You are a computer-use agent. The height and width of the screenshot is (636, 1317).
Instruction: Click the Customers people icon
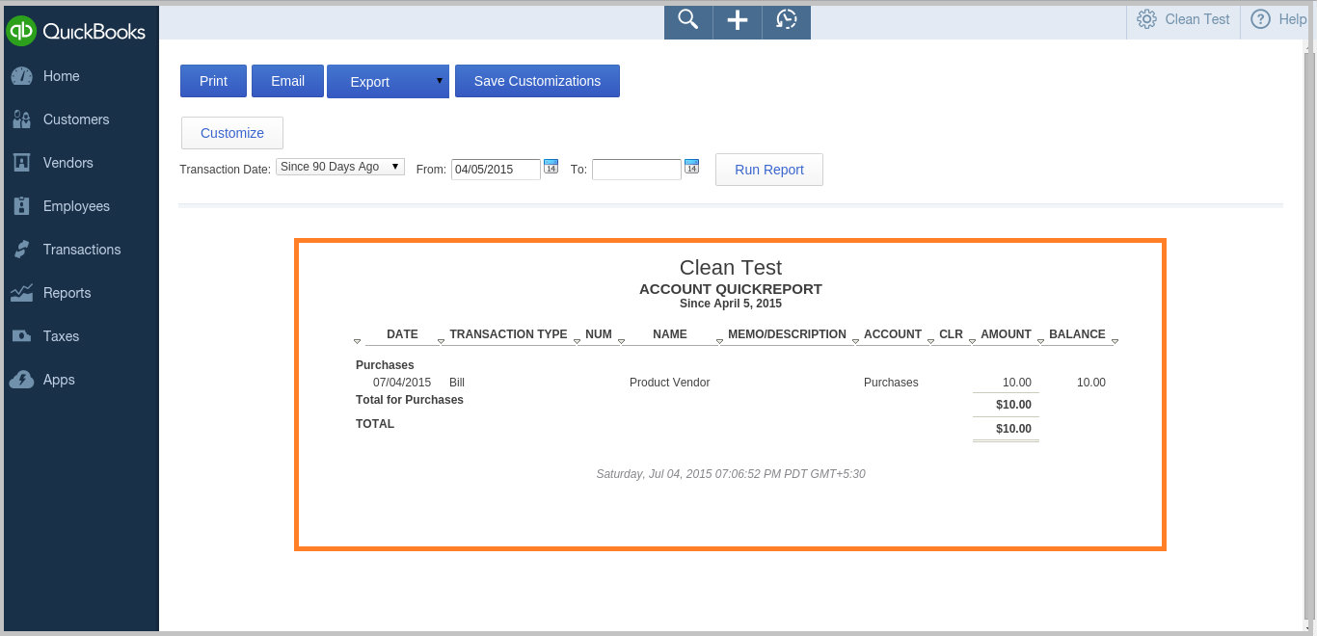click(22, 119)
